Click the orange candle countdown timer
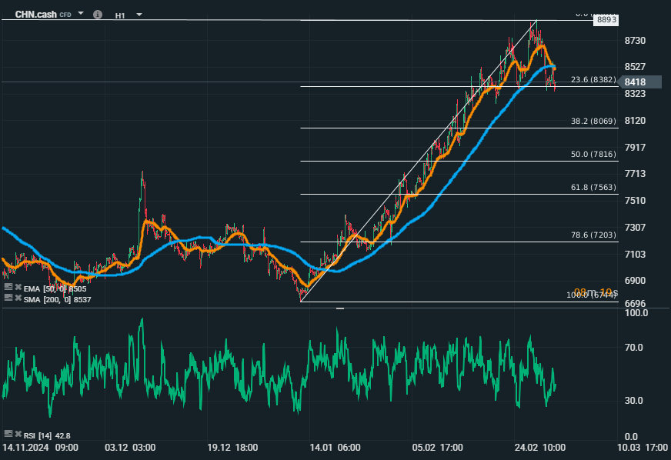The height and width of the screenshot is (460, 671). (x=596, y=292)
